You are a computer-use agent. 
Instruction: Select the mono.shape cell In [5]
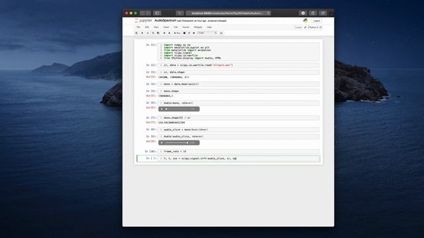(x=238, y=91)
